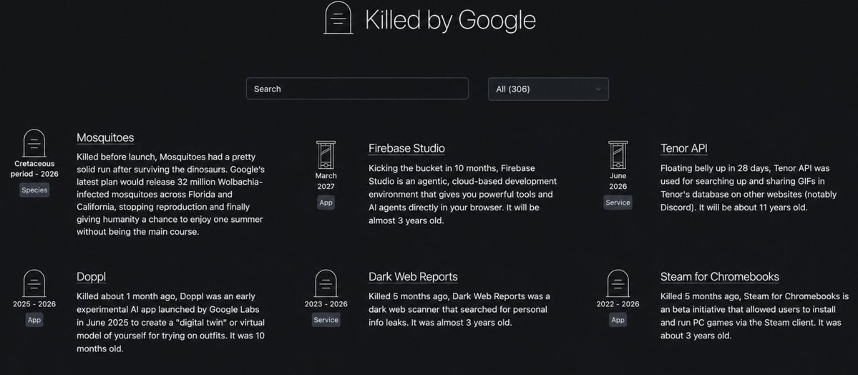Click the 2022 - 2026 date text
858x375 pixels.
(618, 304)
